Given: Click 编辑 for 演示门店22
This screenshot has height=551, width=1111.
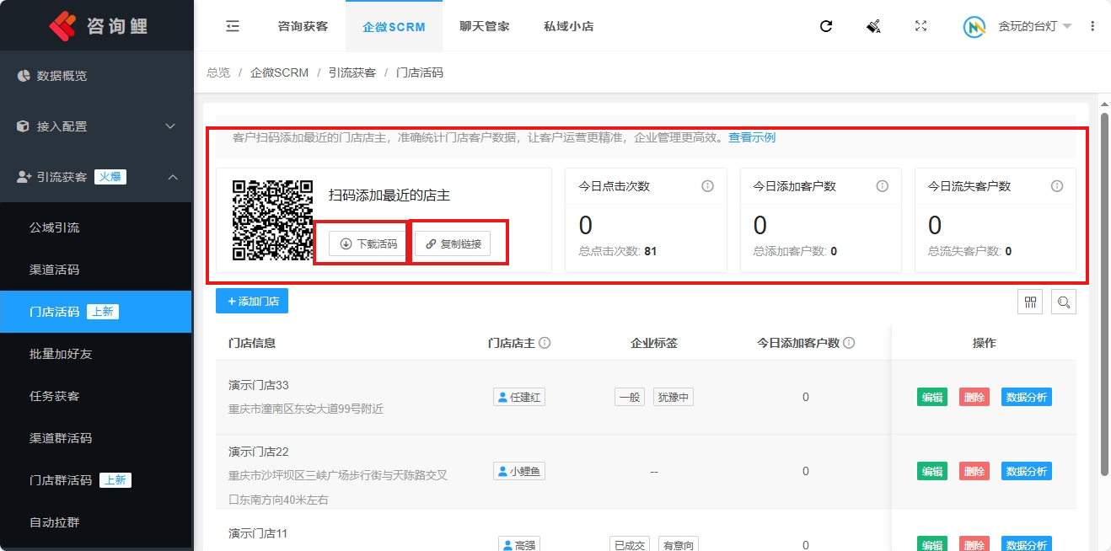Looking at the screenshot, I should (932, 472).
